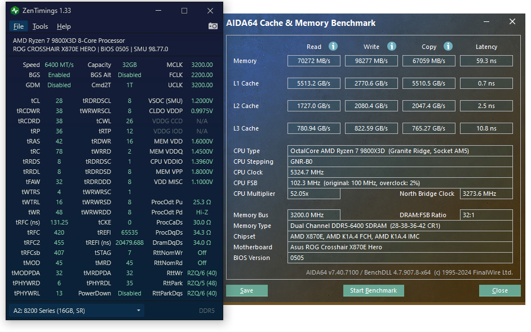Click the MEM VDD value 1.6000V
Screen dimensions: 531x332
pyautogui.click(x=202, y=141)
